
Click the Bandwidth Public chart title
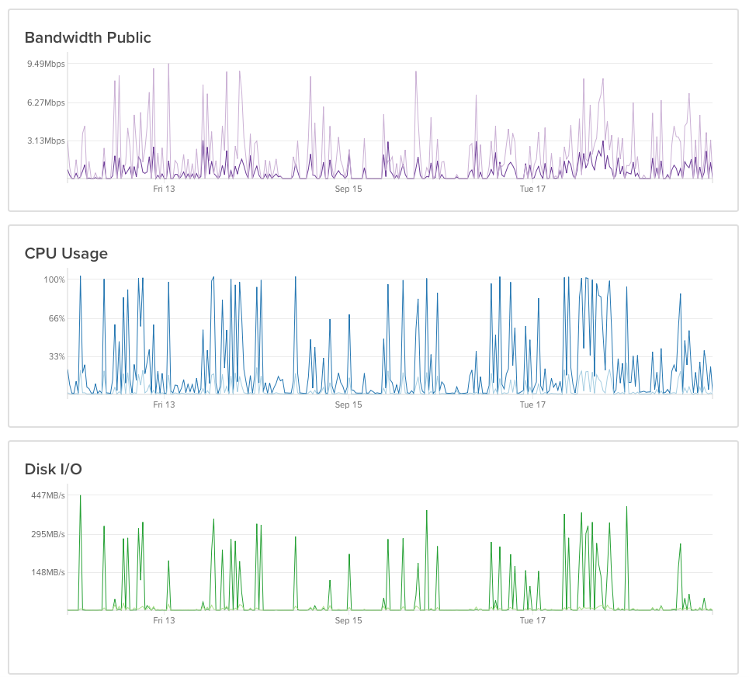point(88,37)
